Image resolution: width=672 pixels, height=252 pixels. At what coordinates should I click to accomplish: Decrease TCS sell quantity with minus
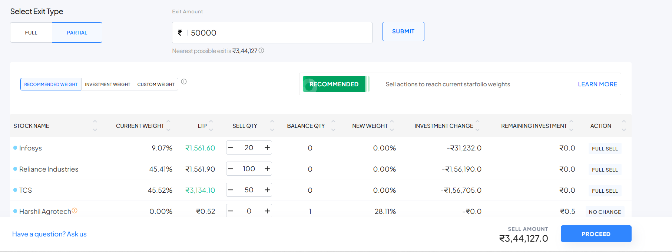tap(231, 190)
